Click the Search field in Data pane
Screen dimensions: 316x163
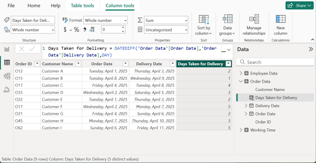pos(275,62)
